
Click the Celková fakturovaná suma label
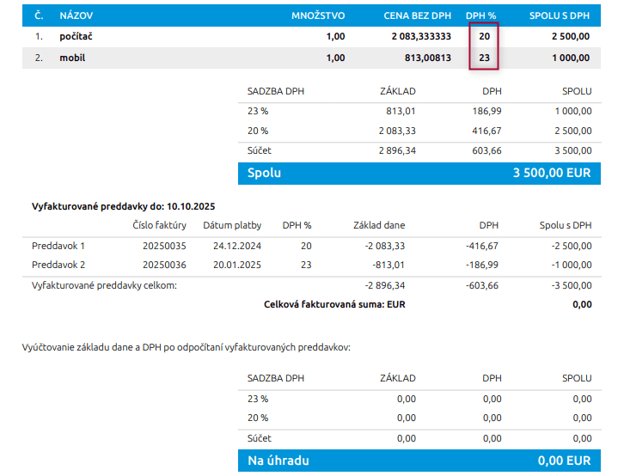coord(333,304)
